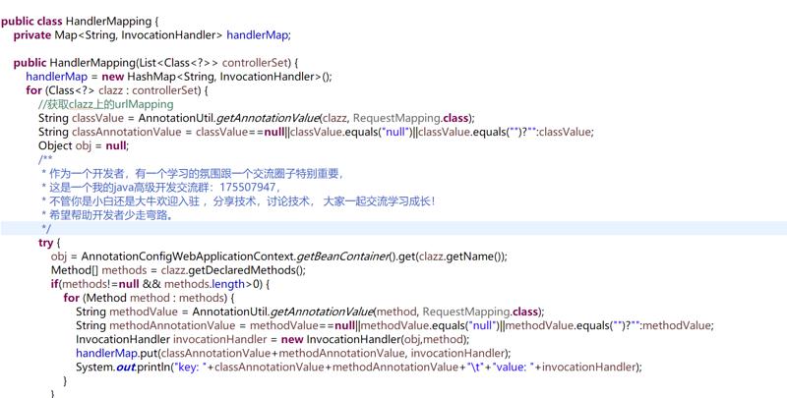Click the "handlerMap.put" call
Screen dimensions: 787x398
(x=116, y=354)
